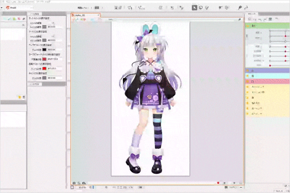
Task: Click the 2D combined parameter slider box
Action: point(279,36)
